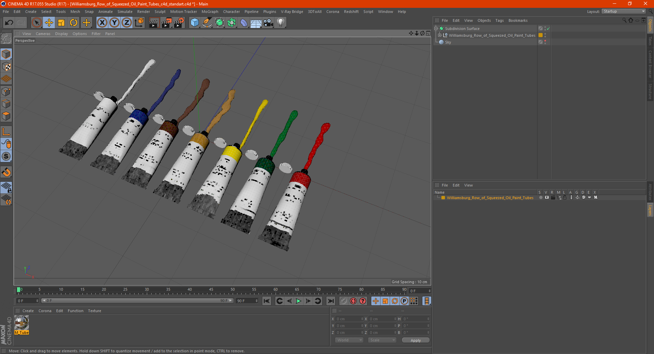Toggle layer solo dot for Williamsburg
This screenshot has width=654, height=354.
tap(541, 197)
